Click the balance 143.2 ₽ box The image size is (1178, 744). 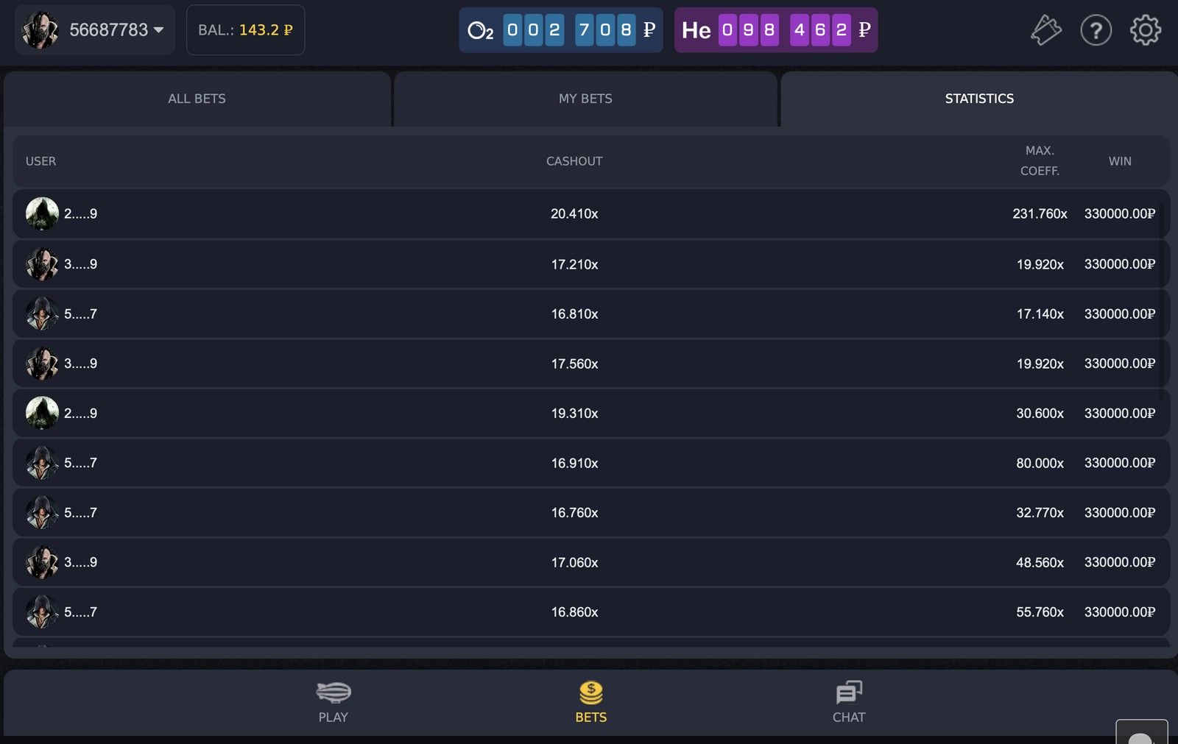click(x=245, y=30)
